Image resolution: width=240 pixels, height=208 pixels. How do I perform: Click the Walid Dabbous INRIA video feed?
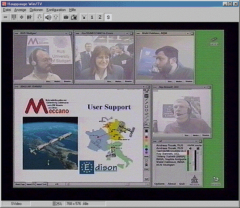[165, 58]
